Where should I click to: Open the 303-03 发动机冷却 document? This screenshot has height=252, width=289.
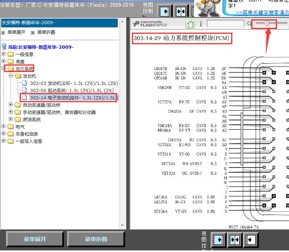point(74,83)
